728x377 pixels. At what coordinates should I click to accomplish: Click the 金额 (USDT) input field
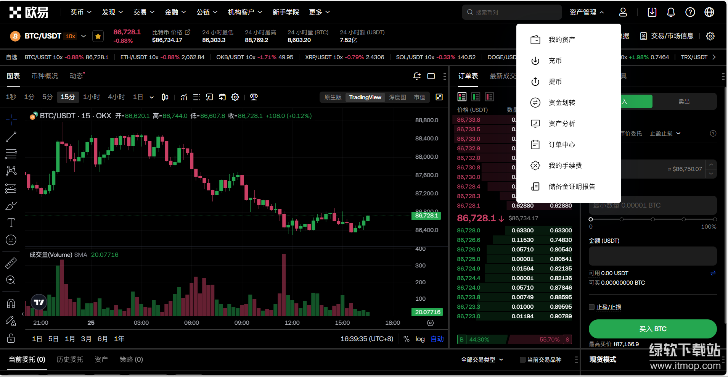652,256
